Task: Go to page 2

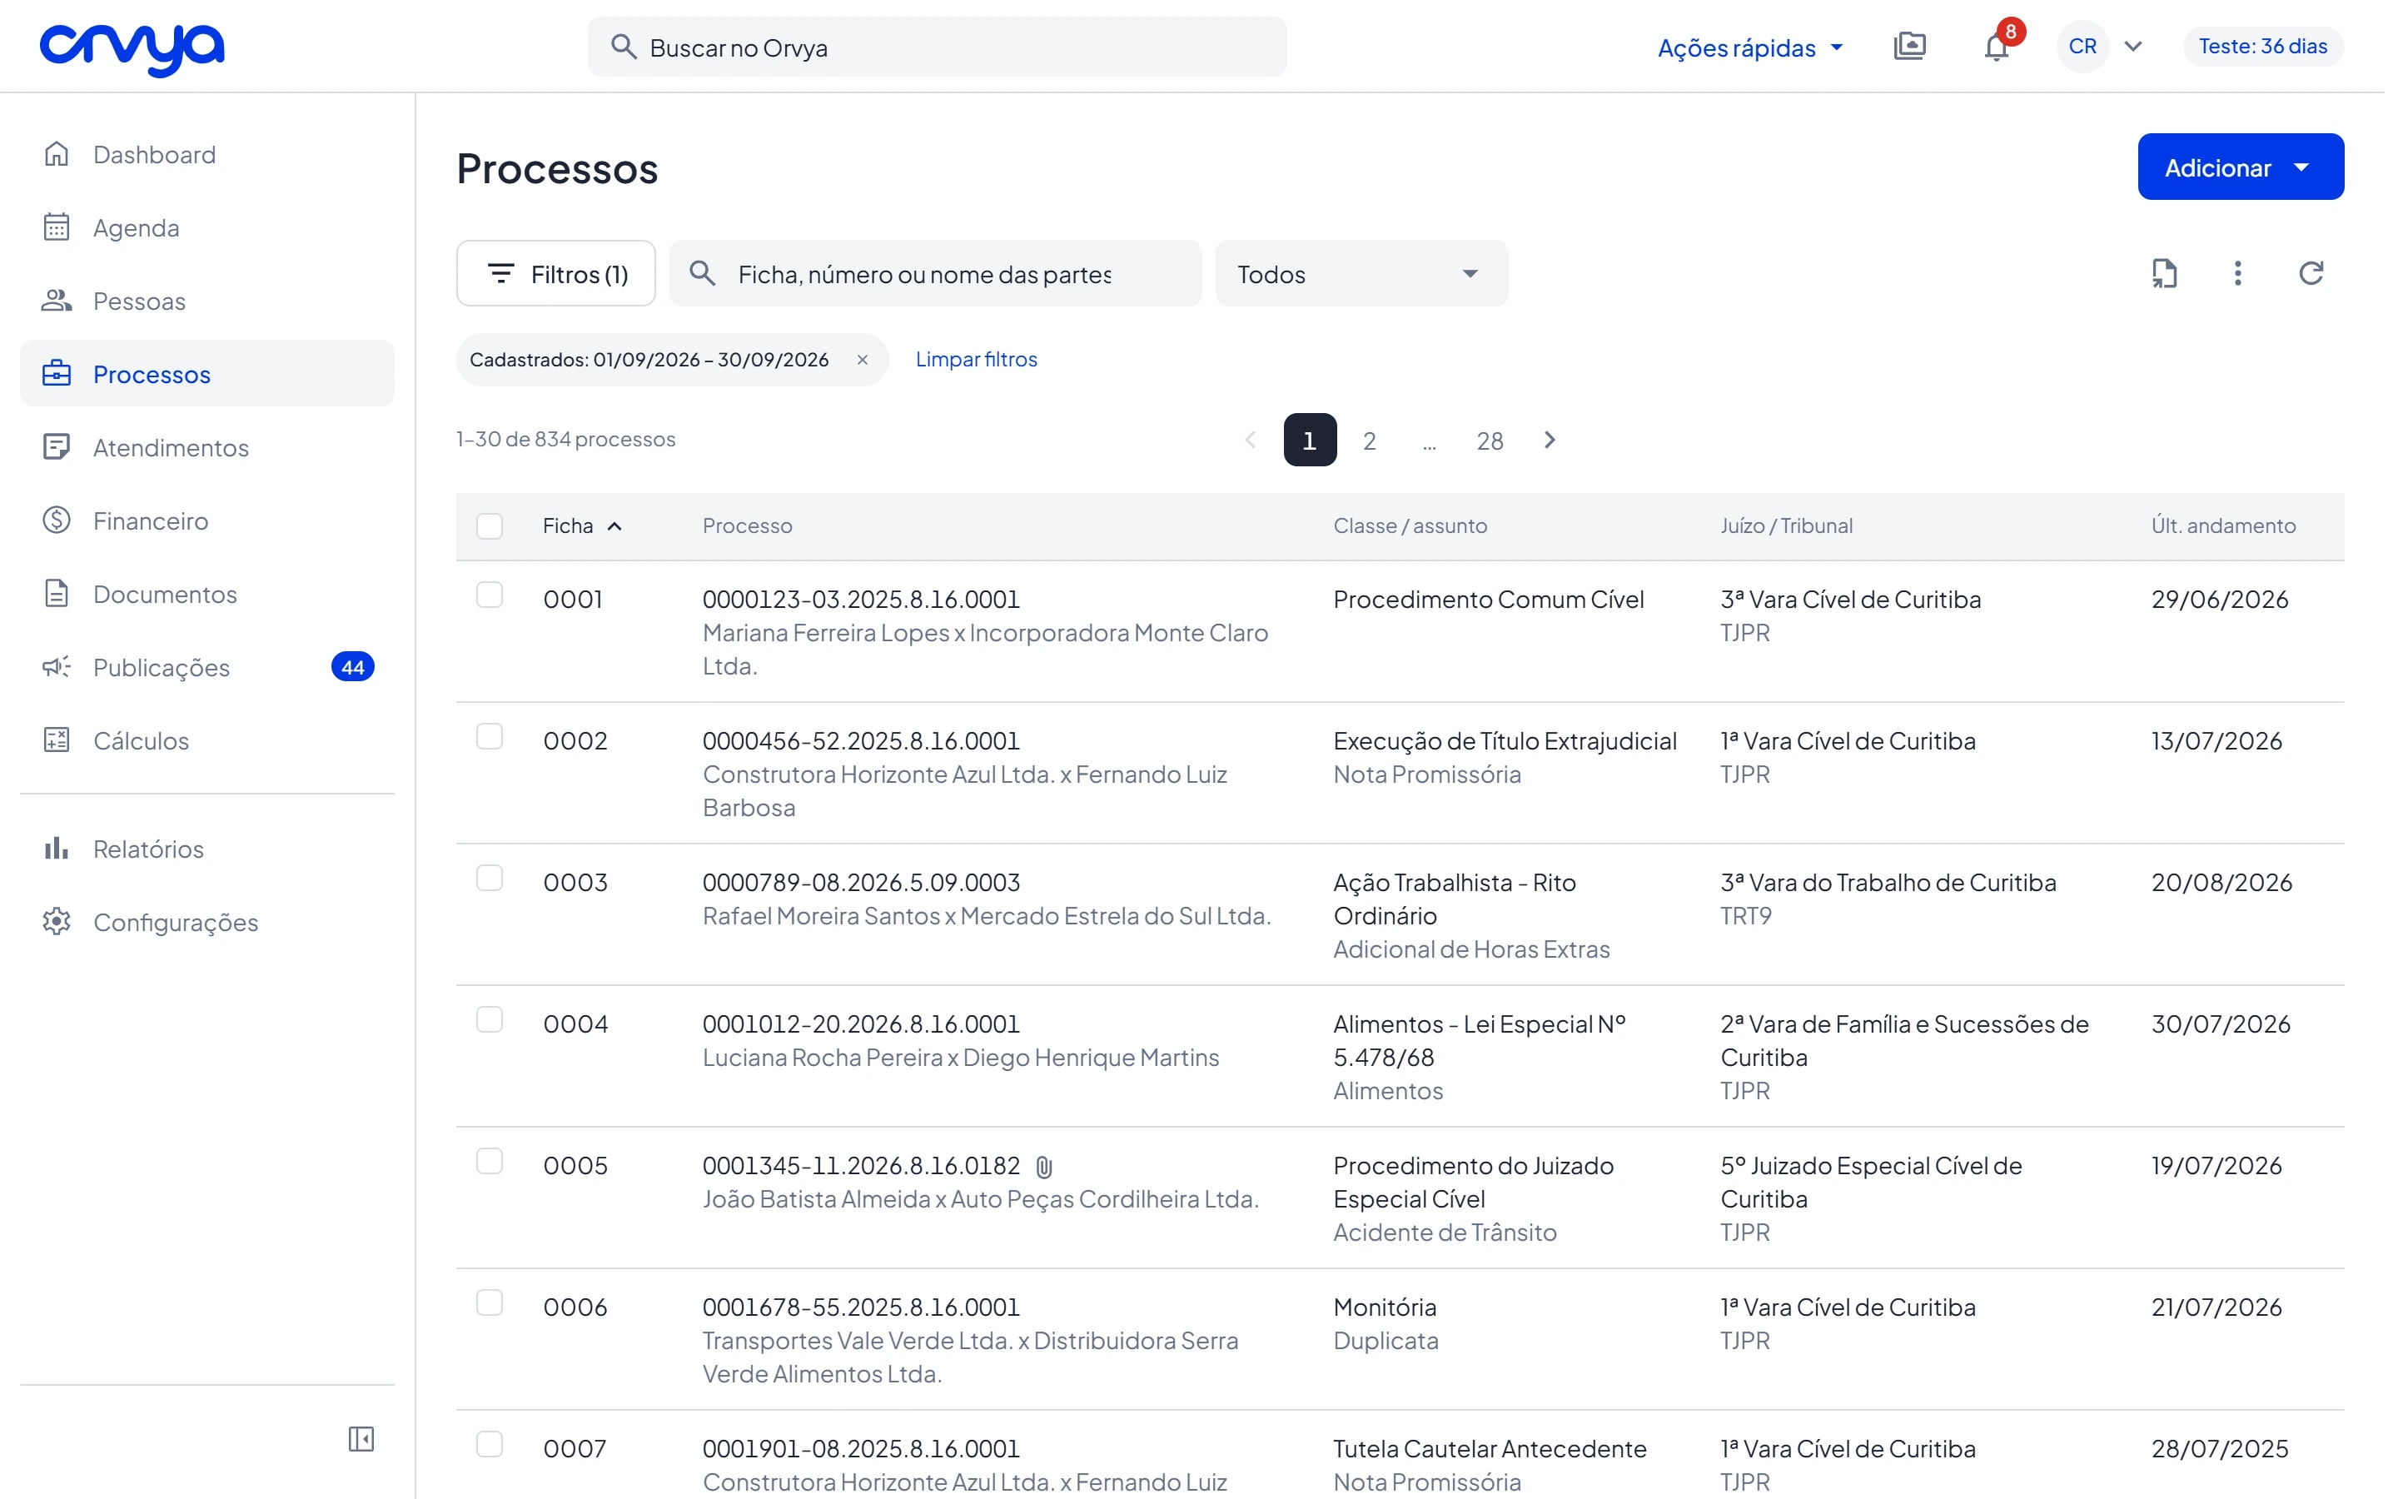Action: coord(1370,441)
